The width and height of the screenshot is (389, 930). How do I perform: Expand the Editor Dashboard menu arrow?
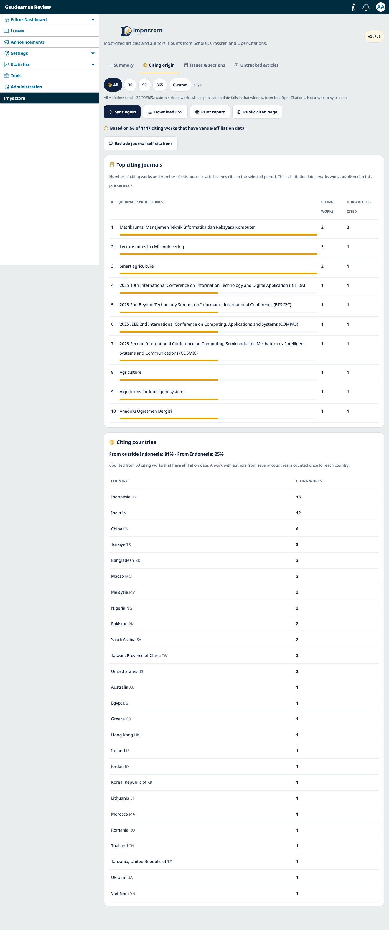93,20
